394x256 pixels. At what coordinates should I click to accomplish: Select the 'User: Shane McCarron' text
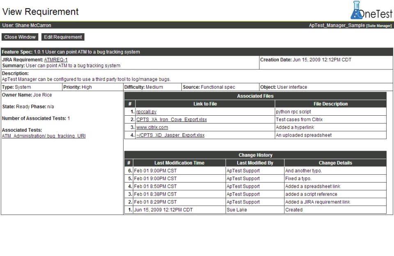tap(27, 25)
